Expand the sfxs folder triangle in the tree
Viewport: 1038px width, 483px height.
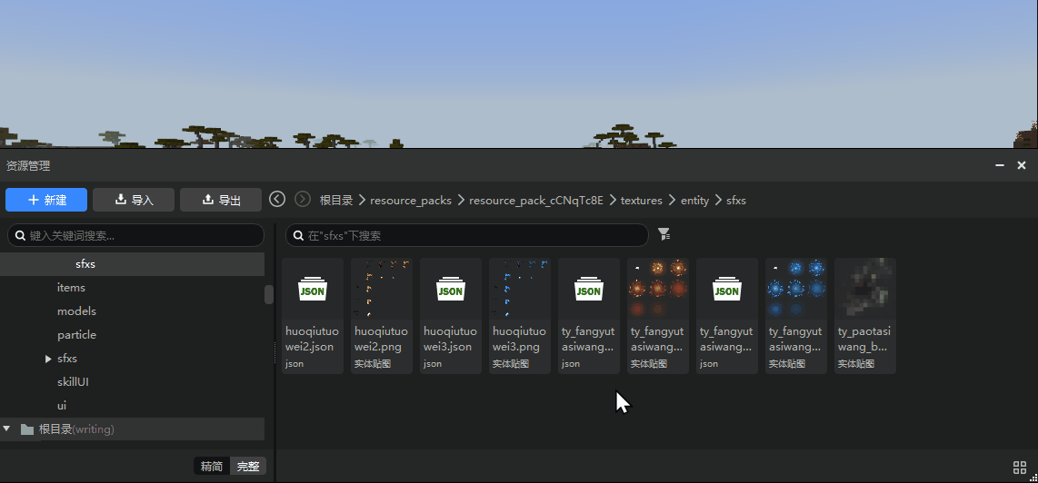(48, 359)
